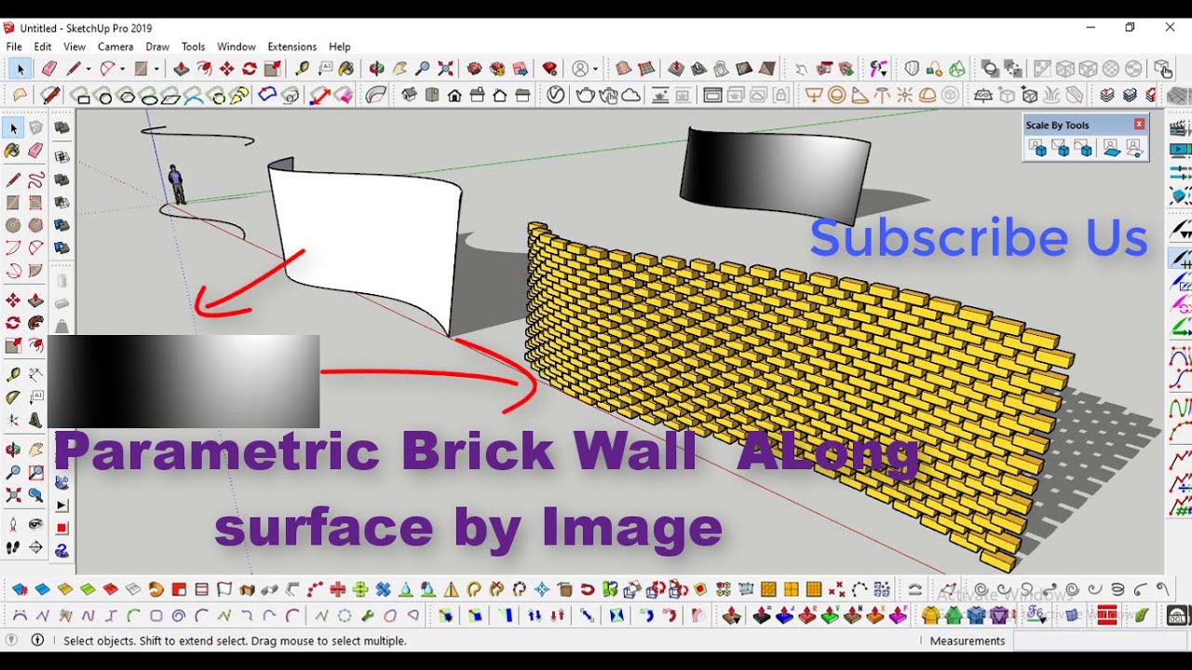Select the Section Plane tool
Screen dimensions: 1192x670
35,547
